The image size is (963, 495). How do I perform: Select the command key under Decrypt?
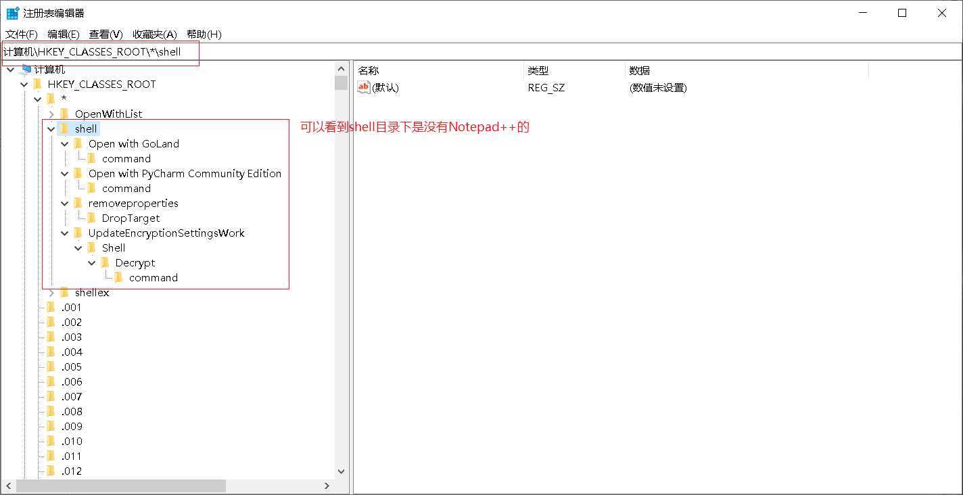tap(154, 277)
